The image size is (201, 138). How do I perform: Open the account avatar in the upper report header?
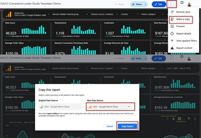pos(189,4)
